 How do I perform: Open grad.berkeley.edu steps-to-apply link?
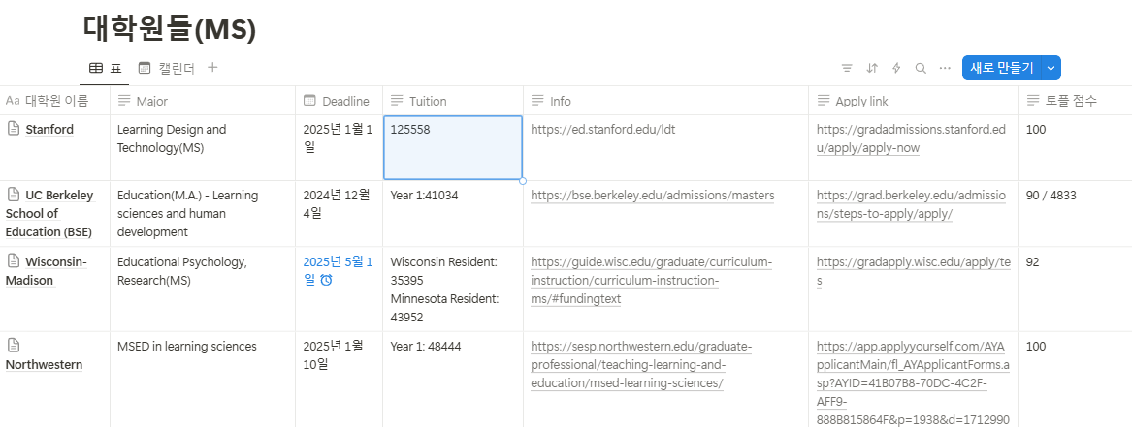tap(911, 204)
